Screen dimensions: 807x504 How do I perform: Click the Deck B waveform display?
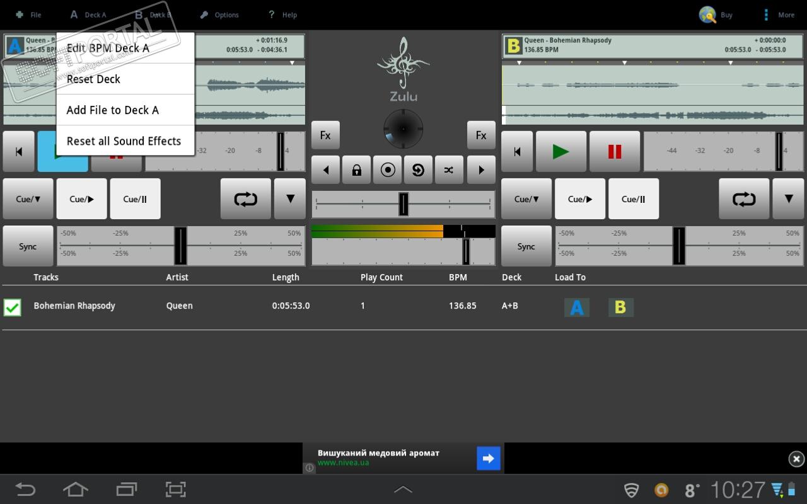653,94
